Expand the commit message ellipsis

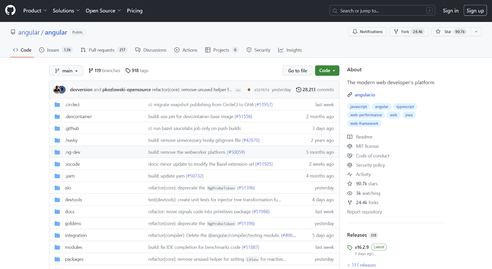click(238, 90)
